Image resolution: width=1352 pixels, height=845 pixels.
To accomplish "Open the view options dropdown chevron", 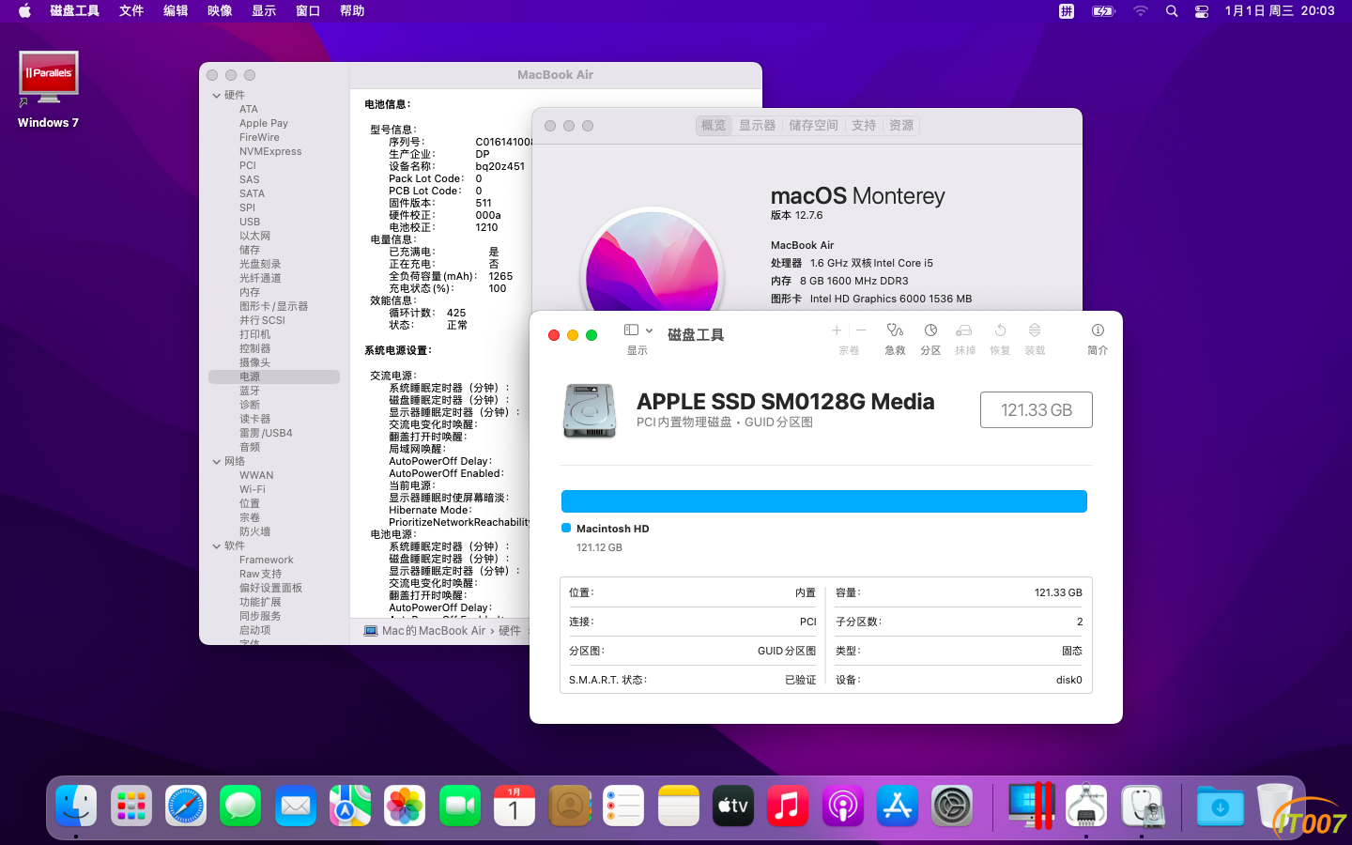I will point(649,330).
